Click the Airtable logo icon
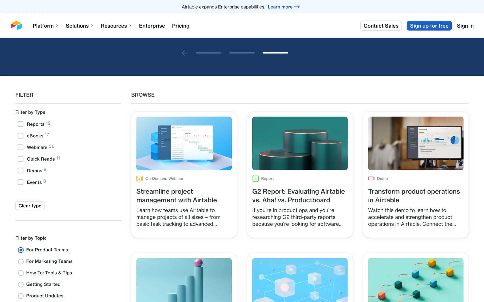This screenshot has width=484, height=302. pos(16,26)
